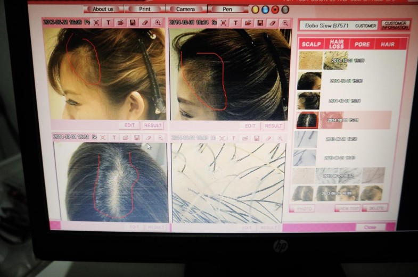Select the yellow pen color circle
418x277 pixels.
click(255, 10)
